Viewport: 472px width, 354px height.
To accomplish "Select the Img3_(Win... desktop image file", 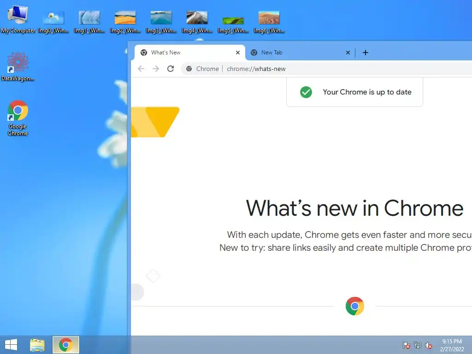I will [161, 22].
